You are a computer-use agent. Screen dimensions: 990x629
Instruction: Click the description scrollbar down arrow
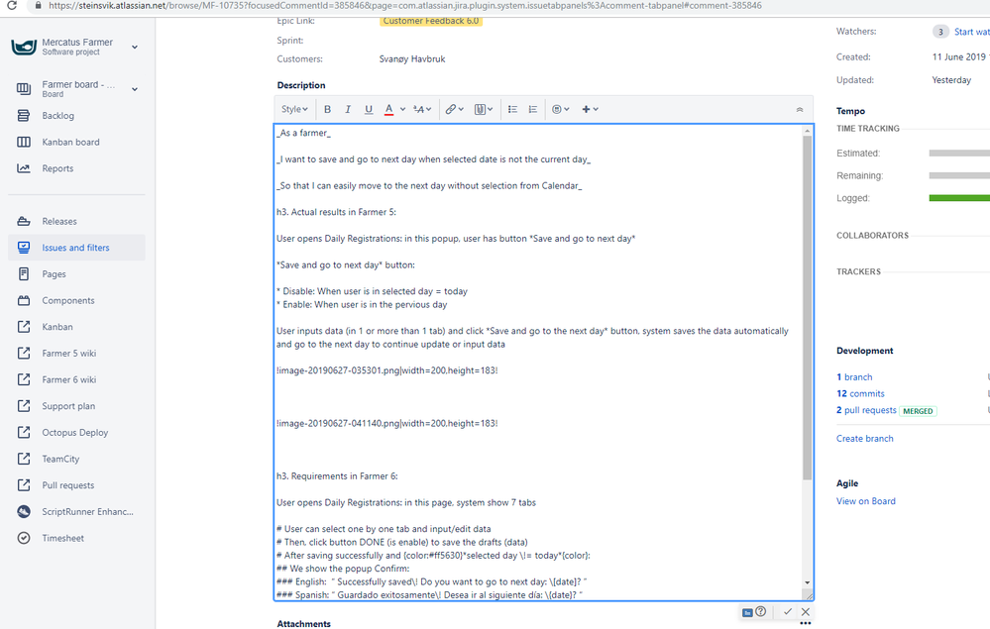pos(807,583)
